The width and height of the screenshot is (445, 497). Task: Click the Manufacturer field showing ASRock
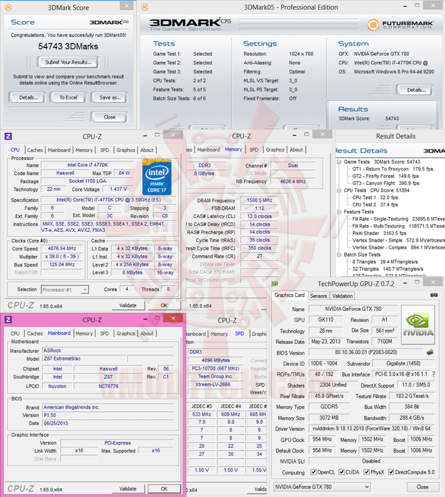point(108,350)
